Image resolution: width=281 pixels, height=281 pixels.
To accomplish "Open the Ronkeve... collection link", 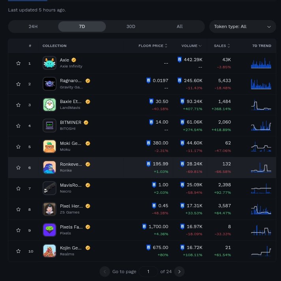I will [71, 164].
